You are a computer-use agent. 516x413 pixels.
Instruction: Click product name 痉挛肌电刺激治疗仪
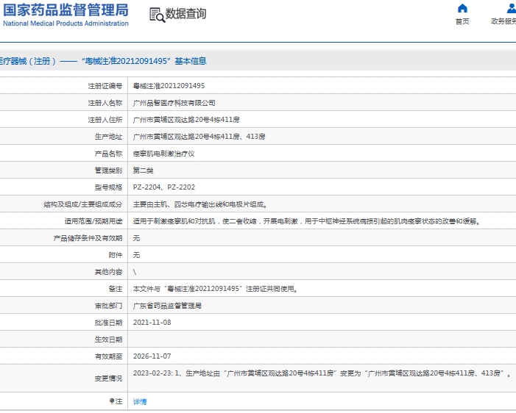[163, 154]
